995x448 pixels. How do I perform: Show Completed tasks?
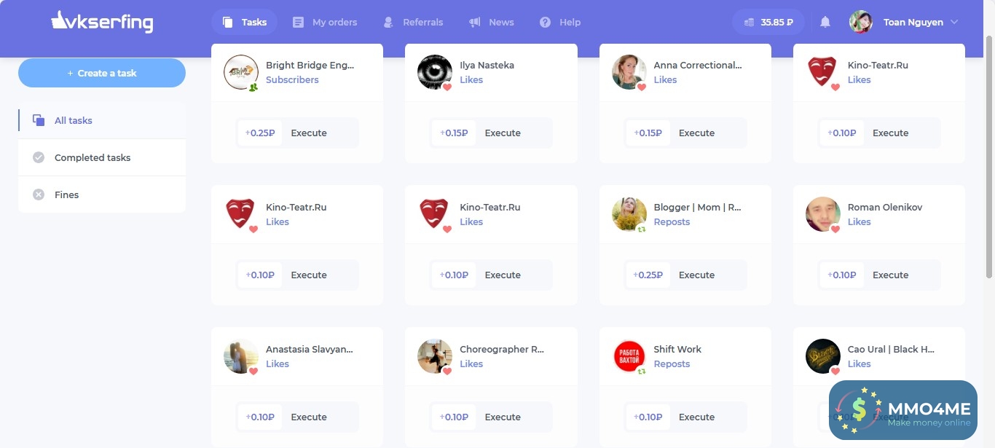coord(102,157)
